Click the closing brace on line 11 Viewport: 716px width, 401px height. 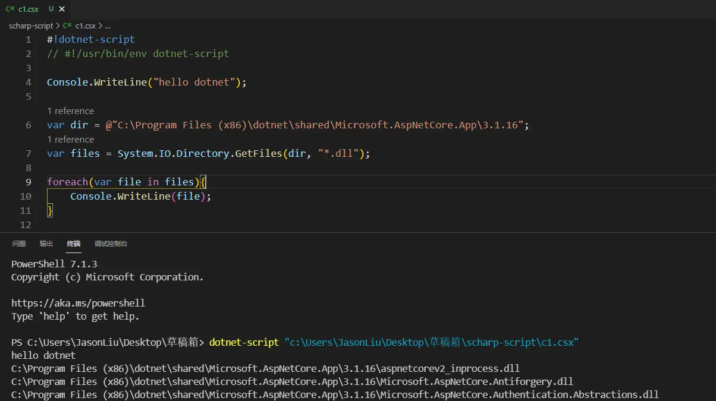pyautogui.click(x=49, y=210)
